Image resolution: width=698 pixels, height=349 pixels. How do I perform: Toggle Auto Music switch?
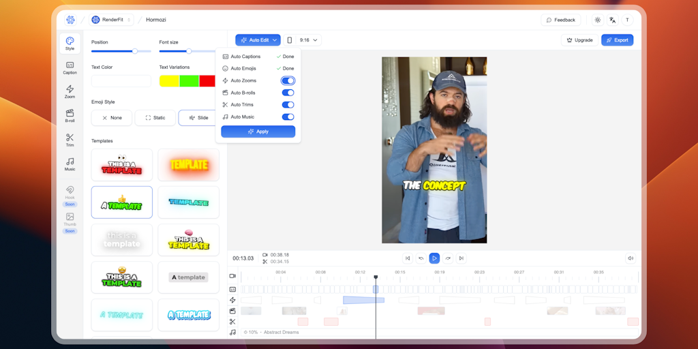click(x=288, y=117)
